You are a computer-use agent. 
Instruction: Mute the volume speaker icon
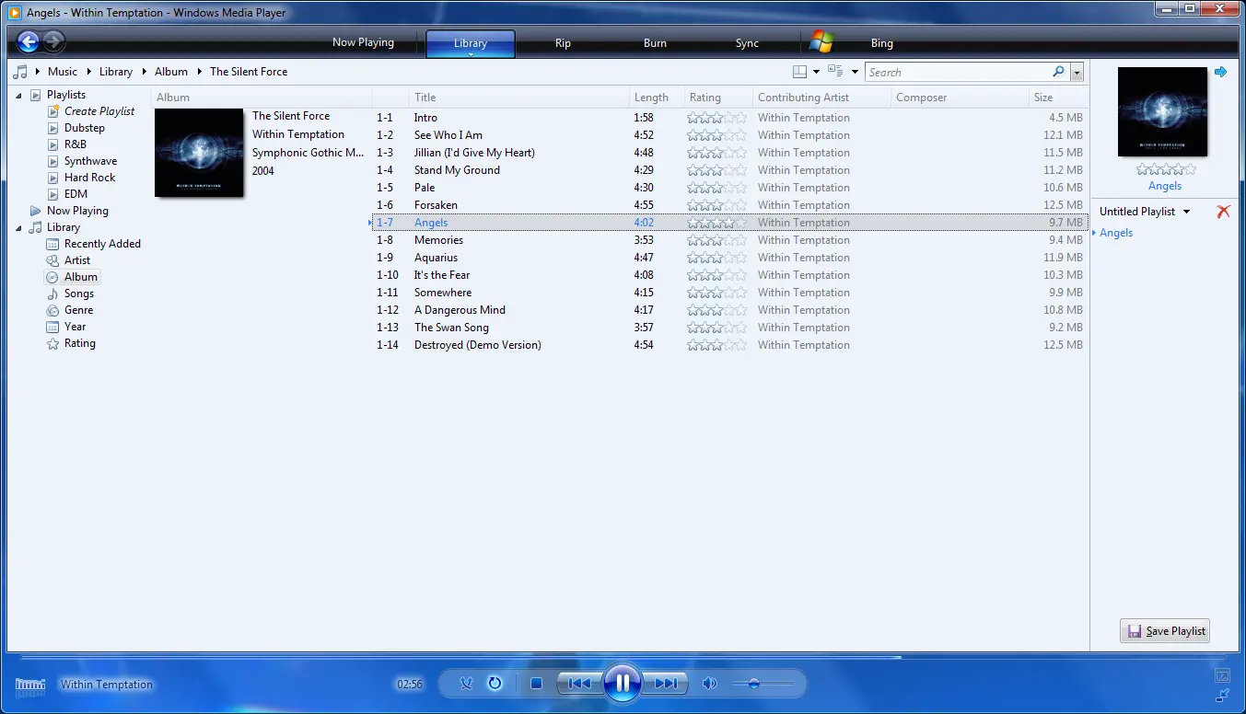pos(709,684)
